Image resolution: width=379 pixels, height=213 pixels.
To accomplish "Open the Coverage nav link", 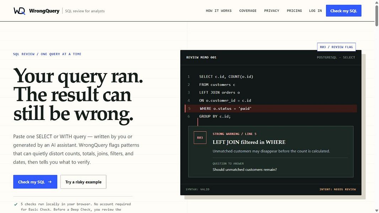I will pyautogui.click(x=248, y=11).
